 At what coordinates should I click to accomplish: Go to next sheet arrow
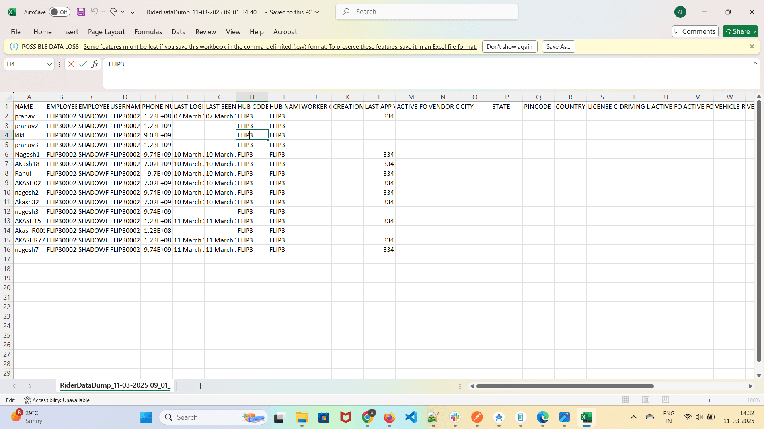(x=30, y=386)
